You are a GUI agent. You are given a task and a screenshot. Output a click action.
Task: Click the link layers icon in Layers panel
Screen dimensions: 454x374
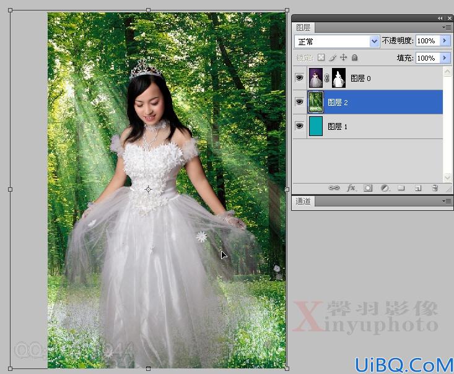(x=334, y=188)
